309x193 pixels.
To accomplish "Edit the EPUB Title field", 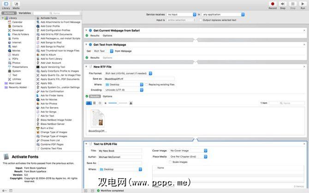I will click(120, 151).
